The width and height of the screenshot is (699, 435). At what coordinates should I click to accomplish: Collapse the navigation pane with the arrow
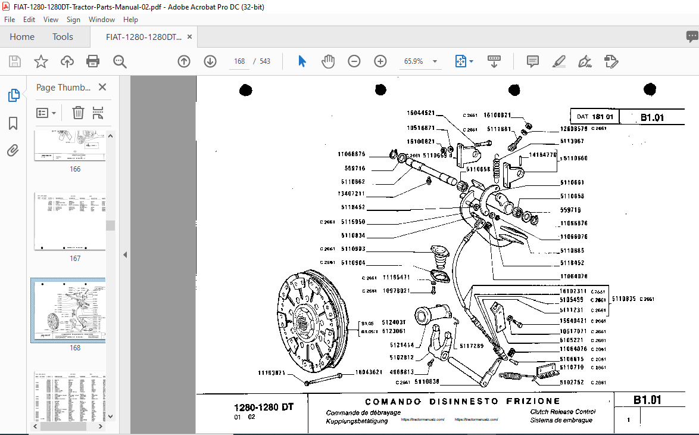pos(125,255)
